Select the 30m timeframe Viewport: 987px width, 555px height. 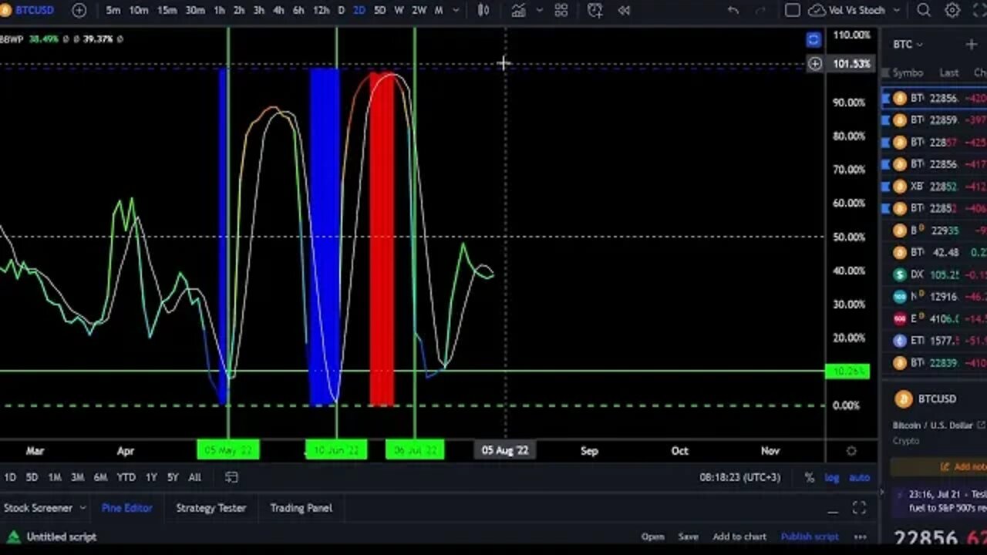point(195,10)
